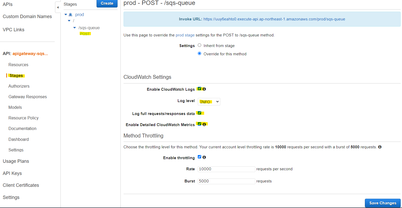Collapse the left navigation panel arrow
Viewport: 402px width, 208px height.
pyautogui.click(x=58, y=7)
